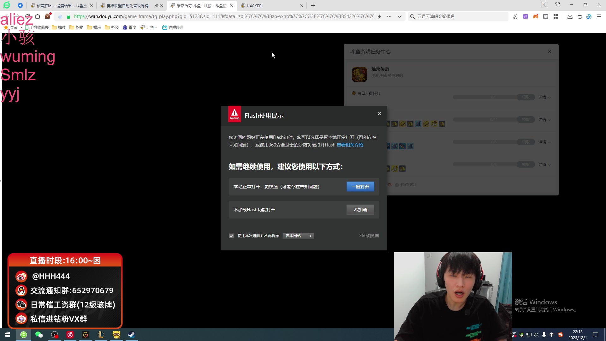Click the 领取须知 help text
The image size is (606, 341).
[408, 185]
